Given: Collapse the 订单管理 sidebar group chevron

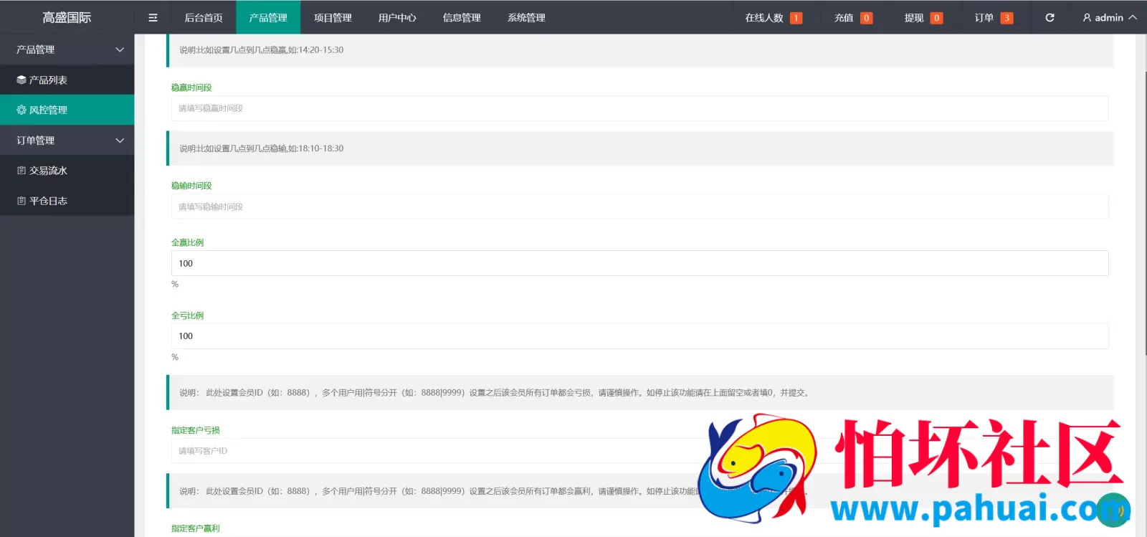Looking at the screenshot, I should (120, 141).
